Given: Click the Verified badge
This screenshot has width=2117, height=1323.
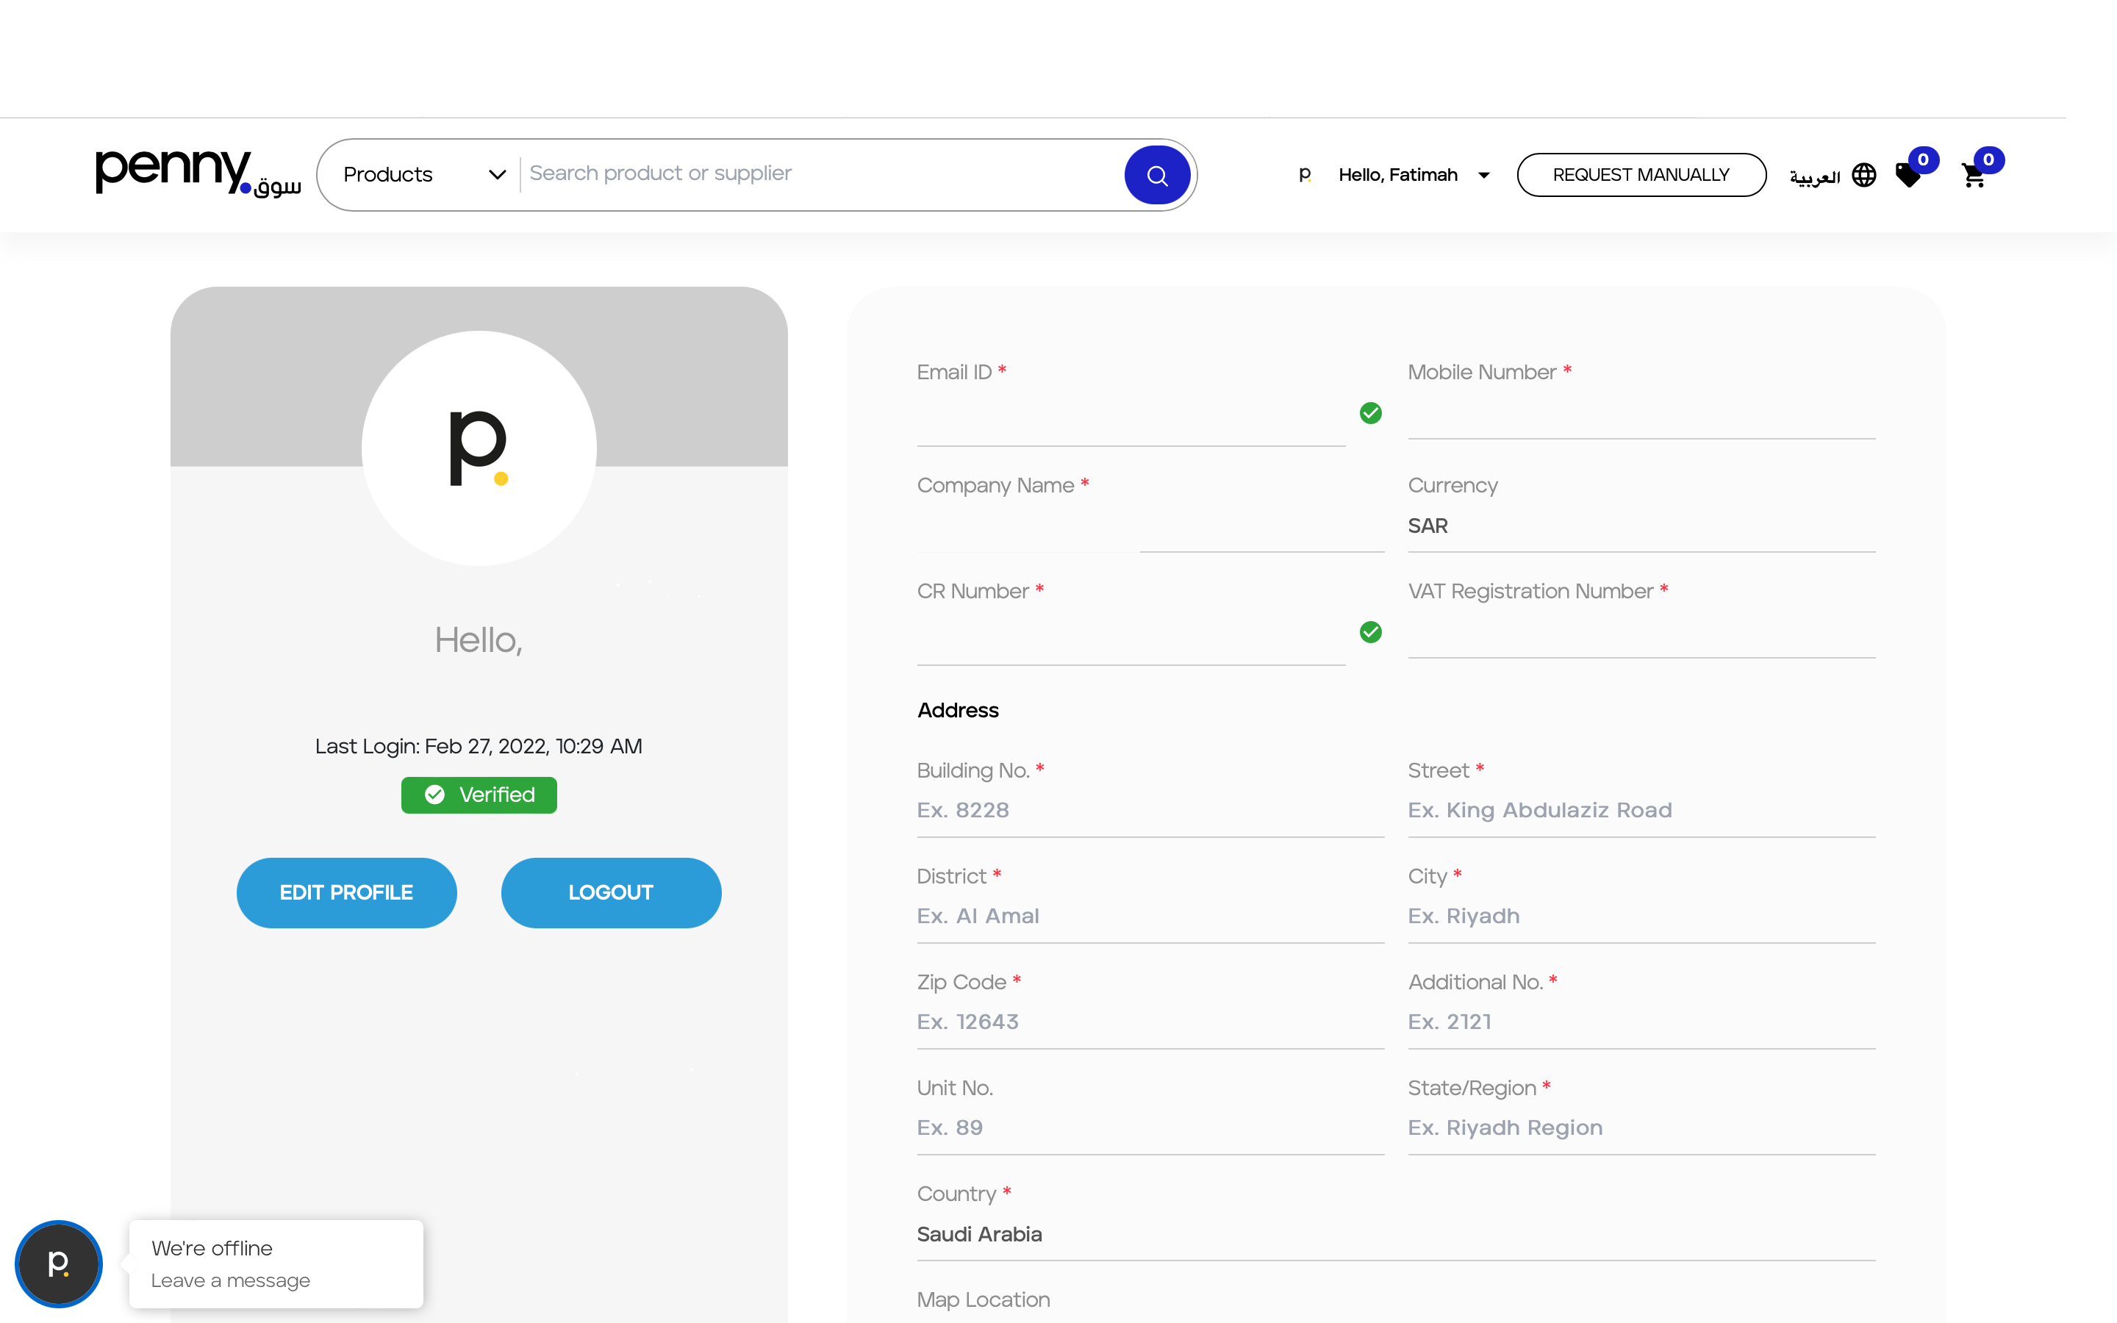Looking at the screenshot, I should click(x=479, y=795).
